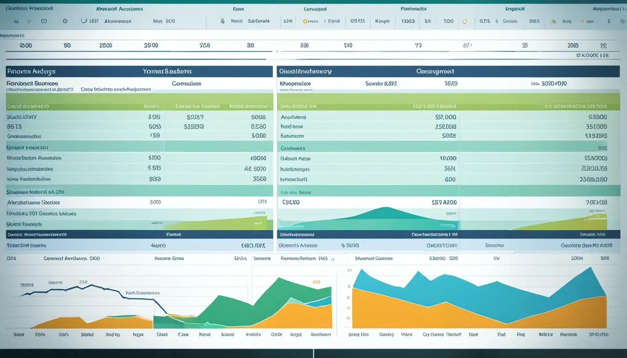The height and width of the screenshot is (358, 627).
Task: Select the "Oosovgroot" header tab
Action: pos(435,71)
